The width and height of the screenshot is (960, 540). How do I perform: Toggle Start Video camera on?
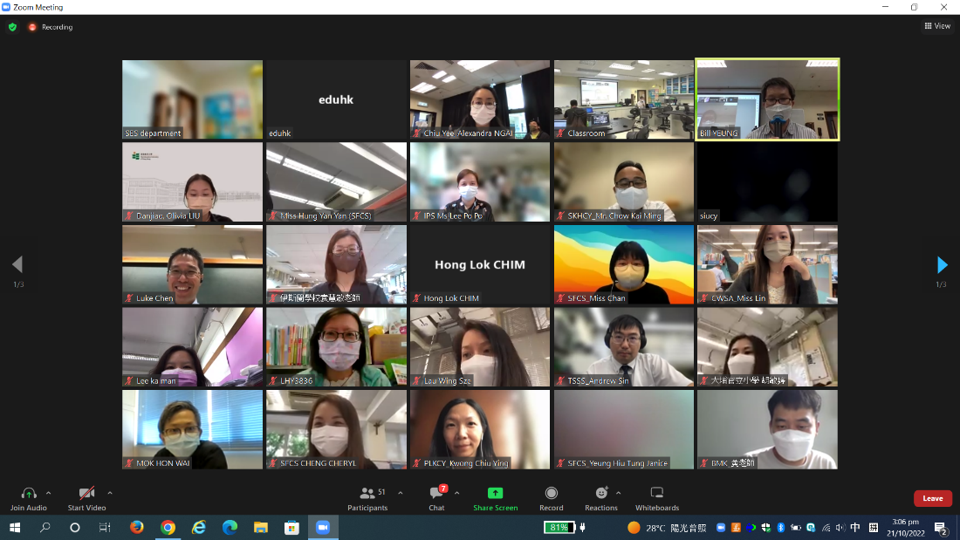(x=86, y=494)
